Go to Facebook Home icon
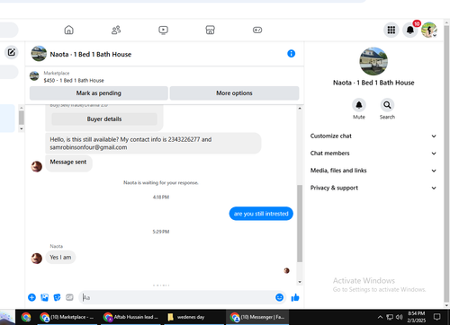 pos(68,30)
